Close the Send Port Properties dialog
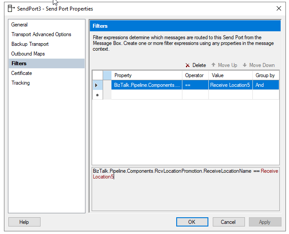This screenshot has height=234, width=289. pos(278,8)
